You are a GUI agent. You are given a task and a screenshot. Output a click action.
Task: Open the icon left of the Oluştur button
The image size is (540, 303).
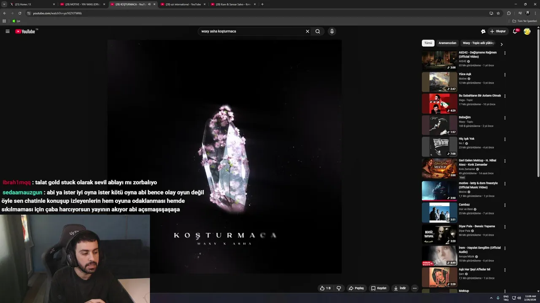point(483,31)
